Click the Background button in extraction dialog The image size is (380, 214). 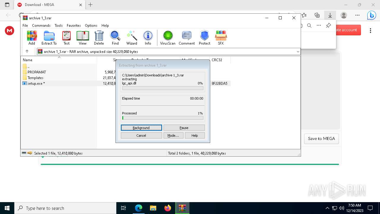click(x=141, y=128)
